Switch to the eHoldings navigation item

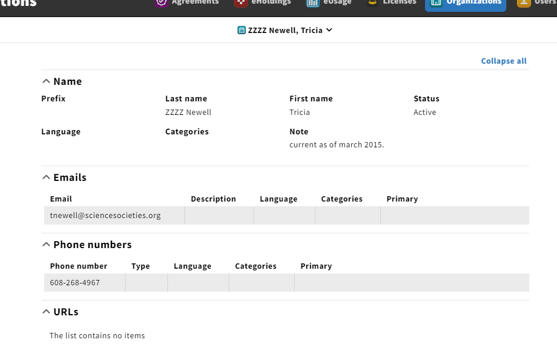tap(263, 2)
